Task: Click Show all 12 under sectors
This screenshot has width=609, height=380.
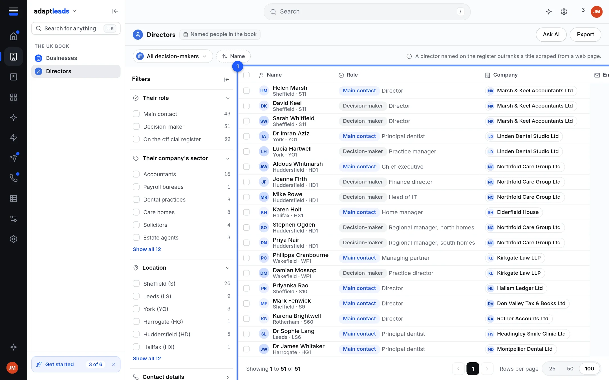Action: click(x=147, y=249)
